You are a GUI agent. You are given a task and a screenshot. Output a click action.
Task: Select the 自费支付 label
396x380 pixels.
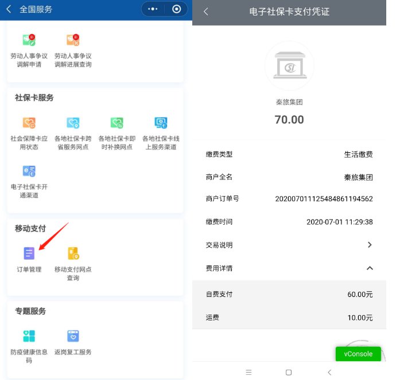(x=219, y=294)
